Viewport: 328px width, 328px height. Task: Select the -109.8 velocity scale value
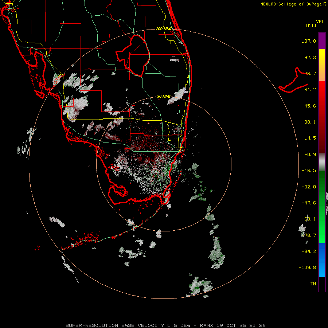[307, 268]
